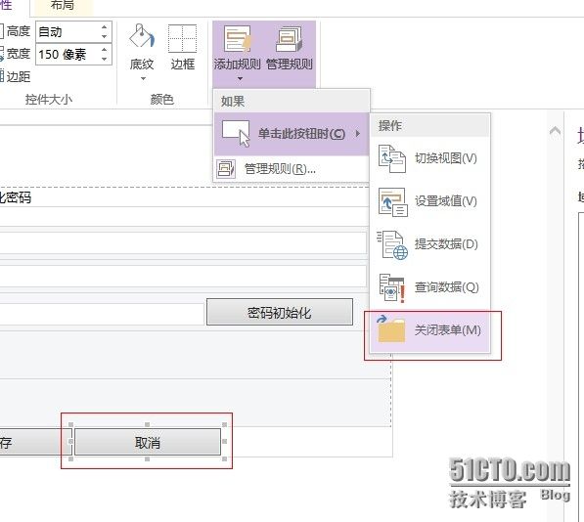Open 管理规则(R)... from the dropdown
Viewport: 584px width, 522px height.
click(292, 169)
